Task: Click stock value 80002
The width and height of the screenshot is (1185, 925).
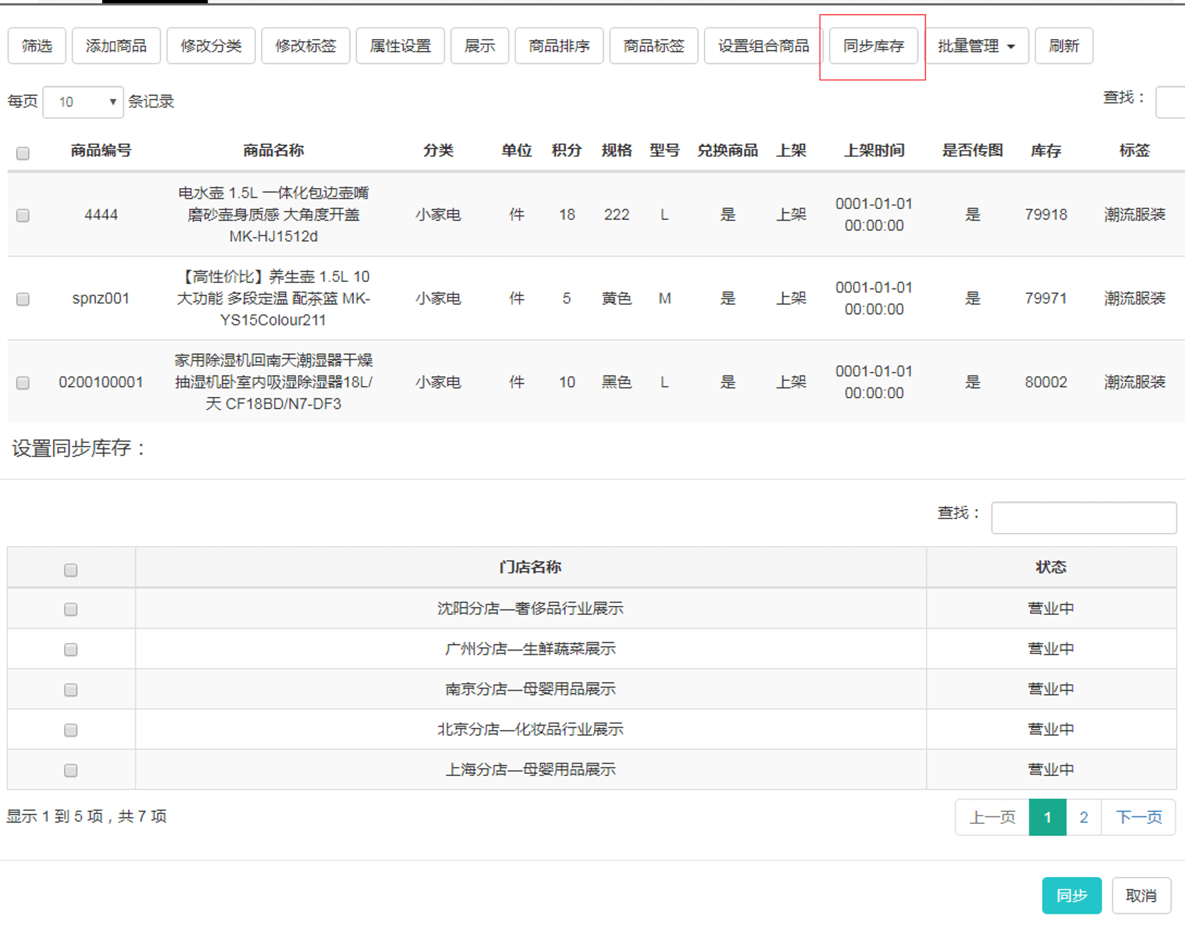Action: pyautogui.click(x=1046, y=382)
